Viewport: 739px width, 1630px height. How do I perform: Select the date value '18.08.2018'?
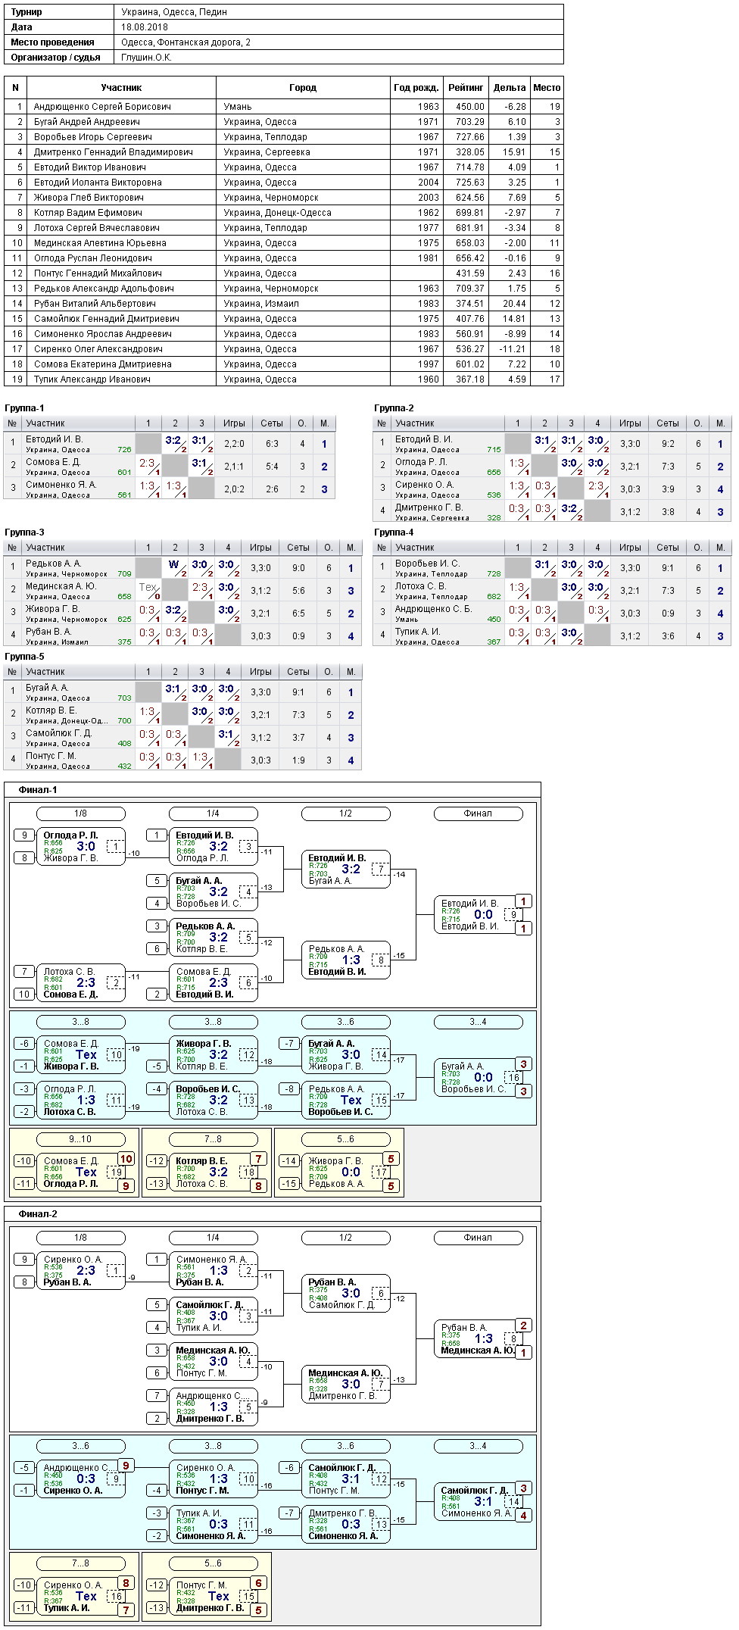point(145,27)
